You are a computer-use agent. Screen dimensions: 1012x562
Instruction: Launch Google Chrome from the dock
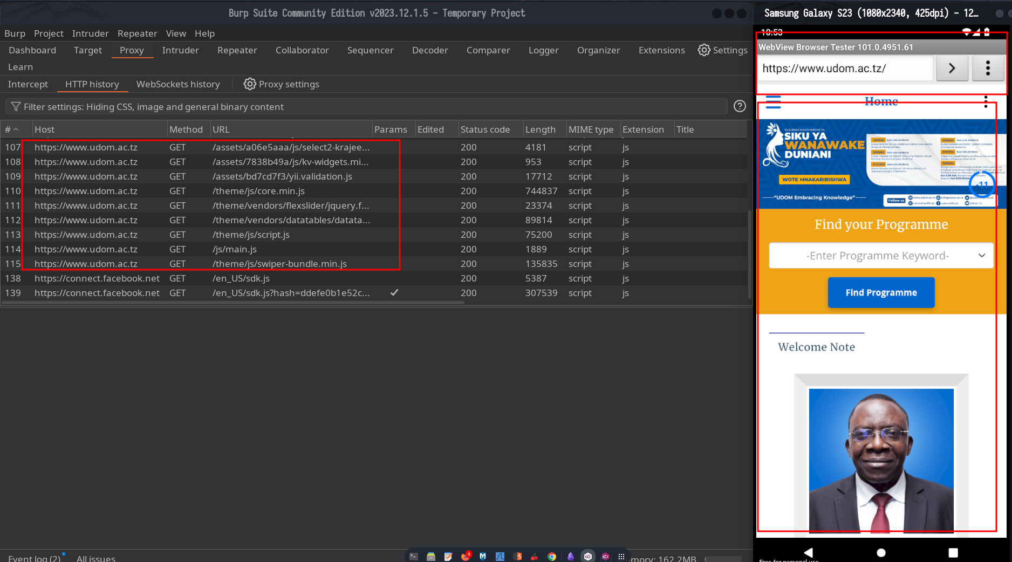[x=551, y=557]
